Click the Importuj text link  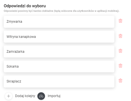[x=54, y=96]
